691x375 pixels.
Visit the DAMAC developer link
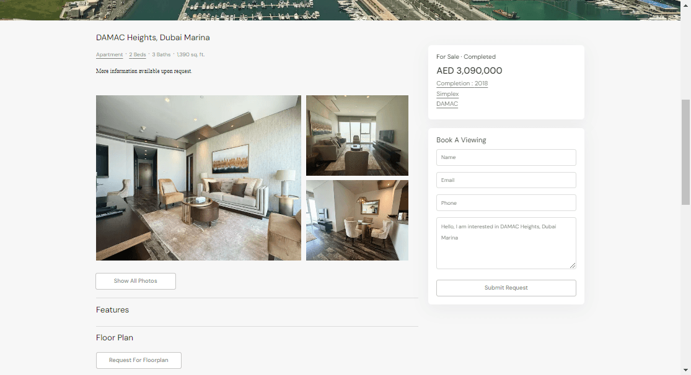click(447, 104)
